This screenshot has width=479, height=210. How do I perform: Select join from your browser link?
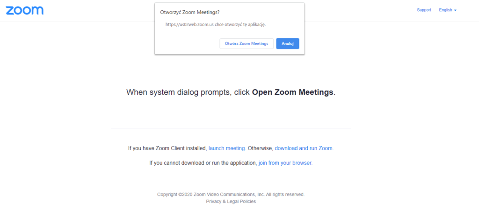point(285,163)
